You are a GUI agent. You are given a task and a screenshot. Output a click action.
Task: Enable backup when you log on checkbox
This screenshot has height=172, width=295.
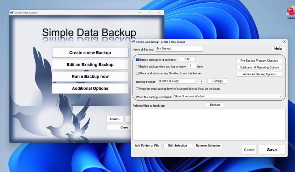click(137, 67)
